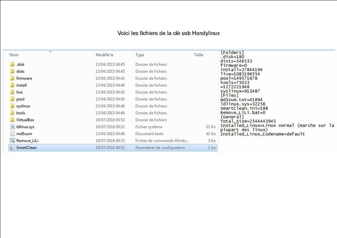Click the md5sum date 13/04/2015 04:46

110,134
